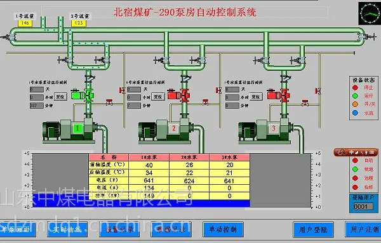Click the IME toolbar logo
This screenshot has height=243, width=381.
342,153
